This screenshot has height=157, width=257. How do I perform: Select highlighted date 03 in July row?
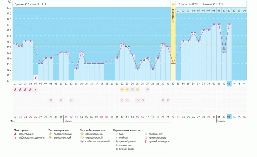coord(229,117)
